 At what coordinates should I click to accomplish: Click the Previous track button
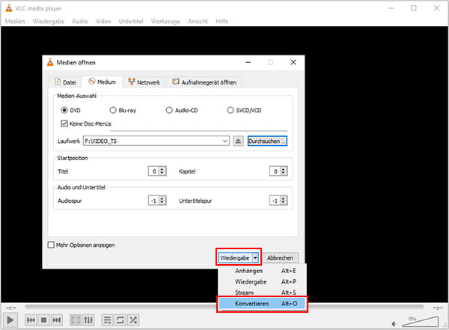(31, 320)
